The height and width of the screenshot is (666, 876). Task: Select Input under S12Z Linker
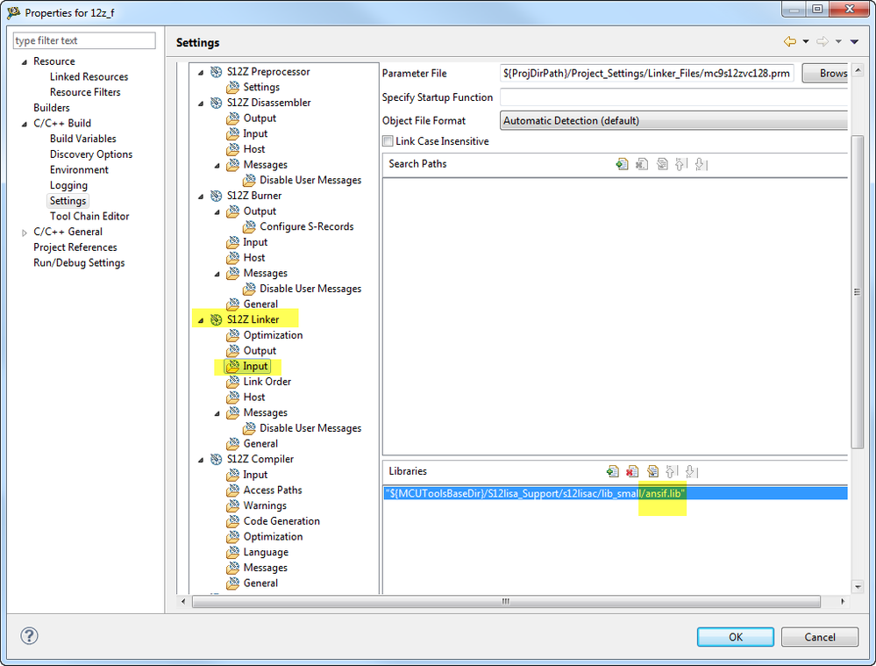(255, 366)
